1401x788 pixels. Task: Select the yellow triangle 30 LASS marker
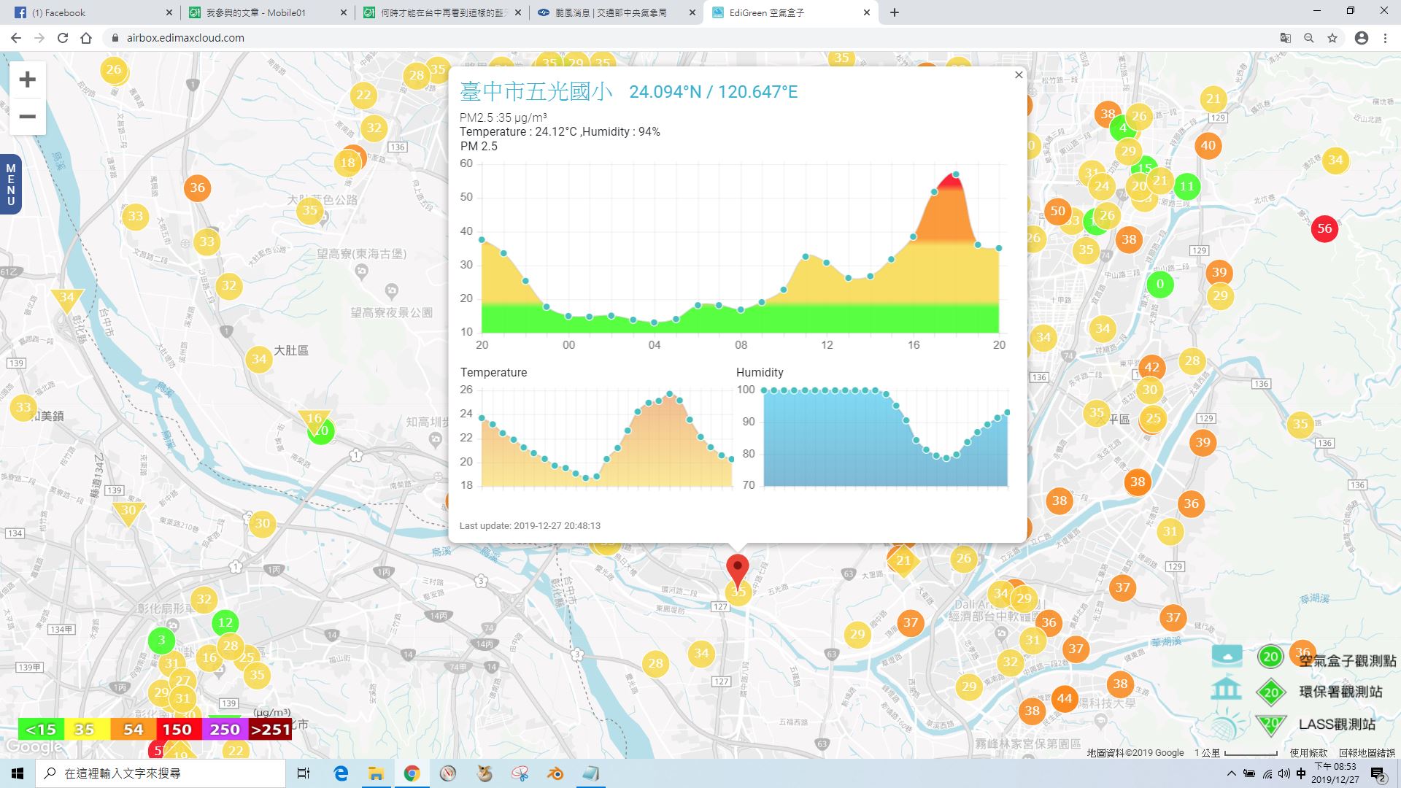[128, 513]
